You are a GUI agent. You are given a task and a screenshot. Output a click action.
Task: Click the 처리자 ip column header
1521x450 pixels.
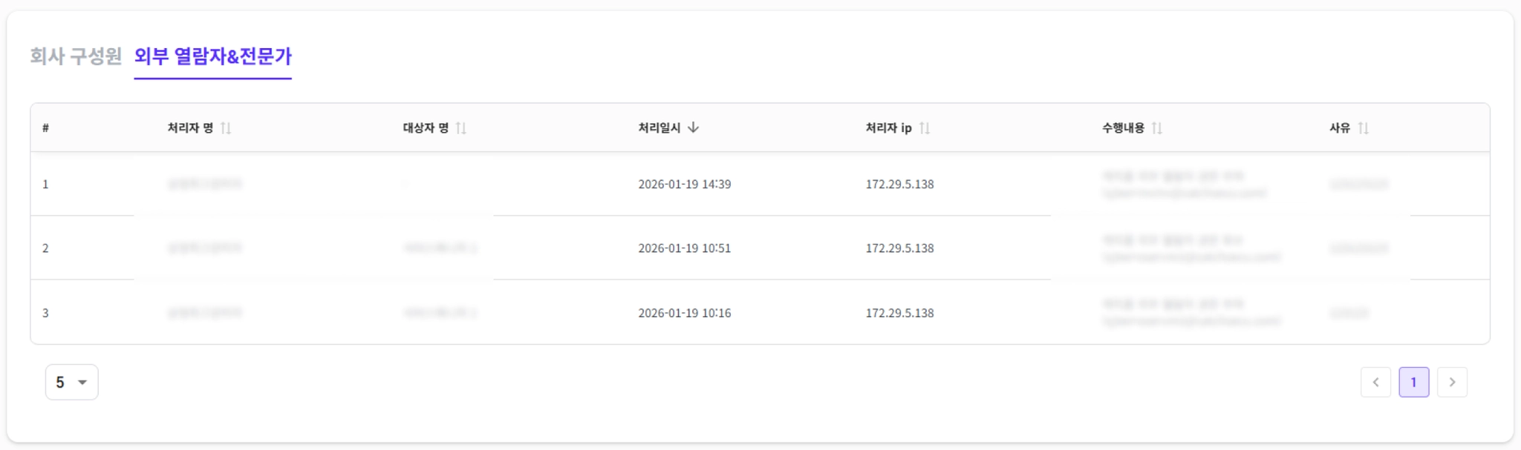coord(888,128)
